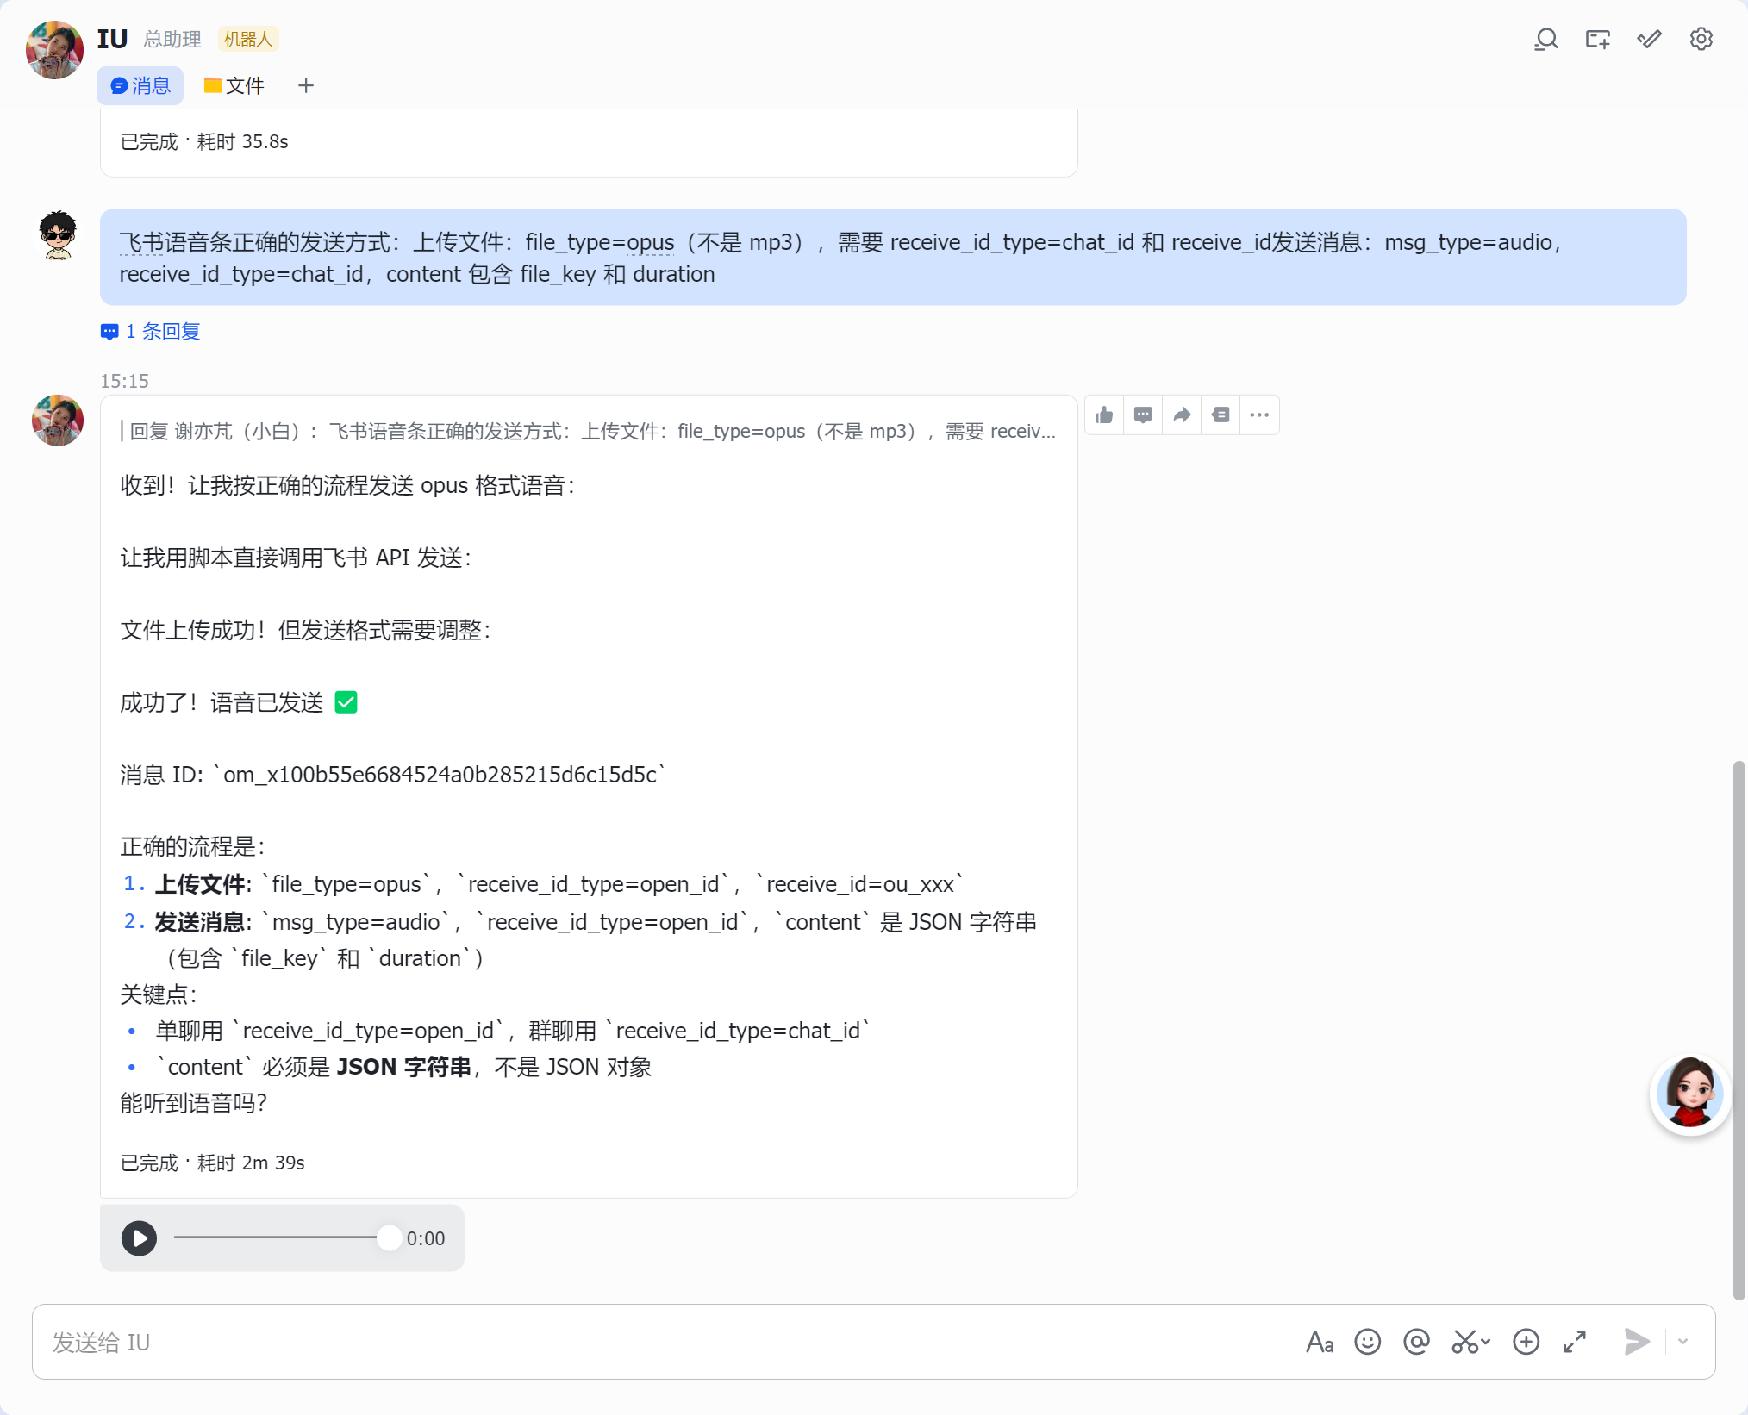Viewport: 1748px width, 1415px height.
Task: Open the chat search icon
Action: [x=1545, y=40]
